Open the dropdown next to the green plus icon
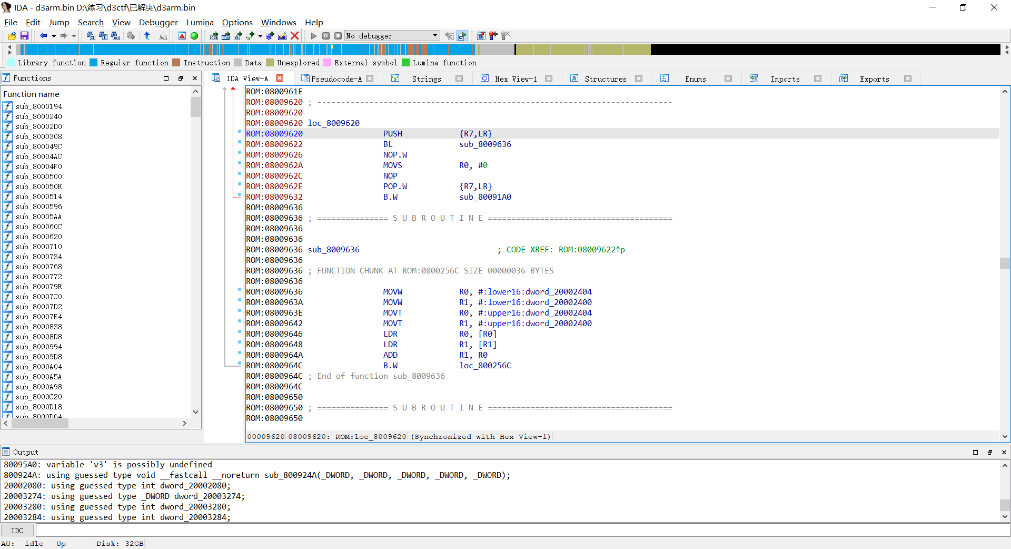 [260, 36]
